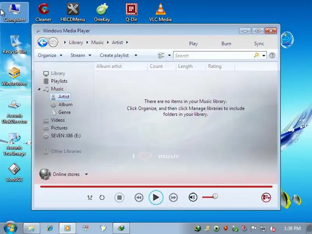
Task: Switch to the Burn tab
Action: pyautogui.click(x=226, y=44)
